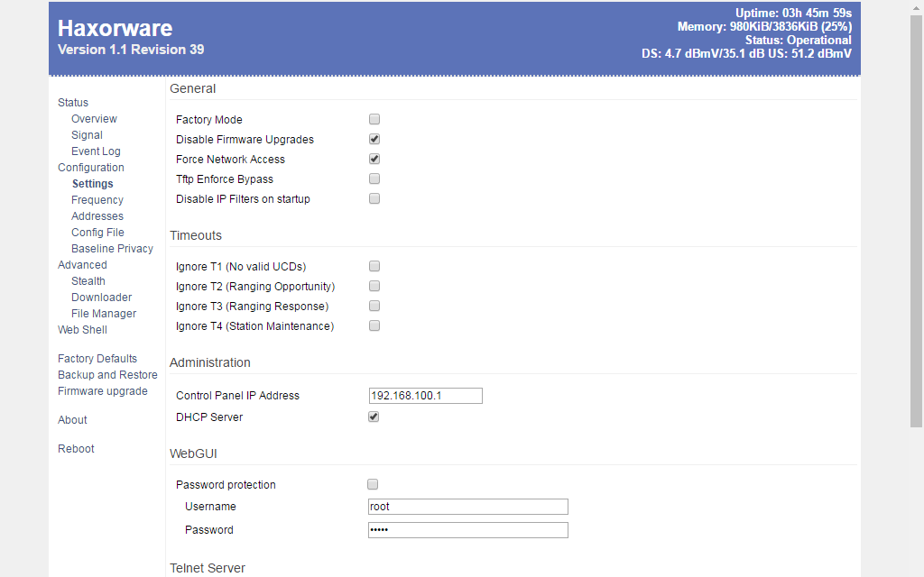Click the Control Panel IP Address field

click(x=425, y=396)
